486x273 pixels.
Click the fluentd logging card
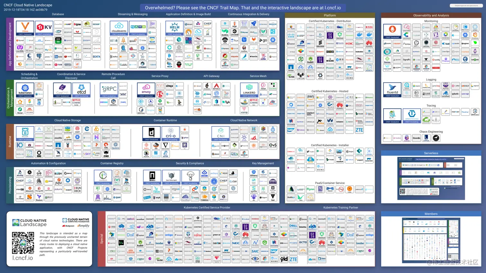point(392,90)
